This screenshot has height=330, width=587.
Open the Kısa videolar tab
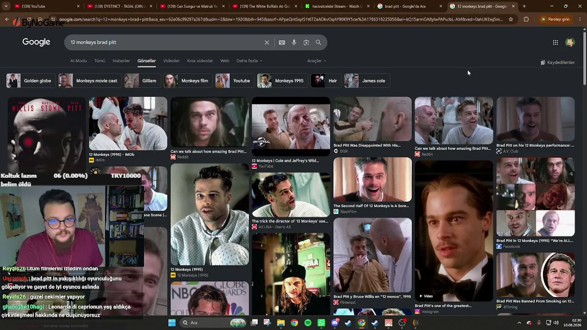200,60
